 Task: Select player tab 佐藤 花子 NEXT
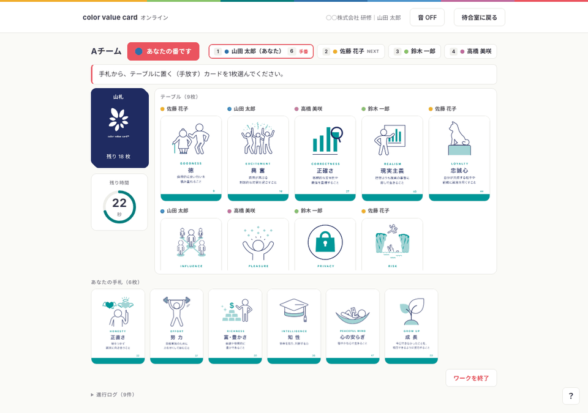[x=351, y=51]
